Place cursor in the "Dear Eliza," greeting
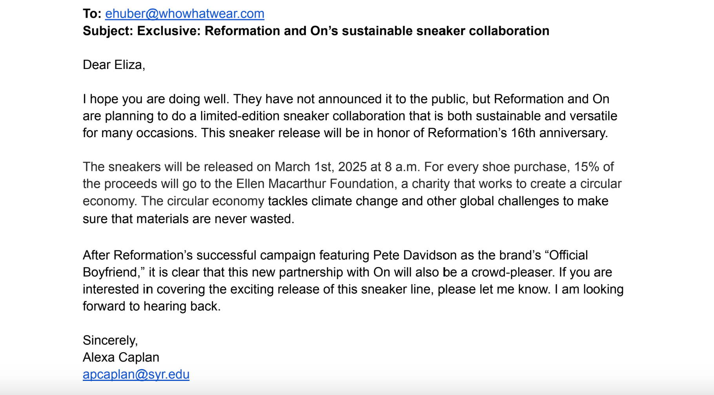The width and height of the screenshot is (714, 395). (114, 65)
